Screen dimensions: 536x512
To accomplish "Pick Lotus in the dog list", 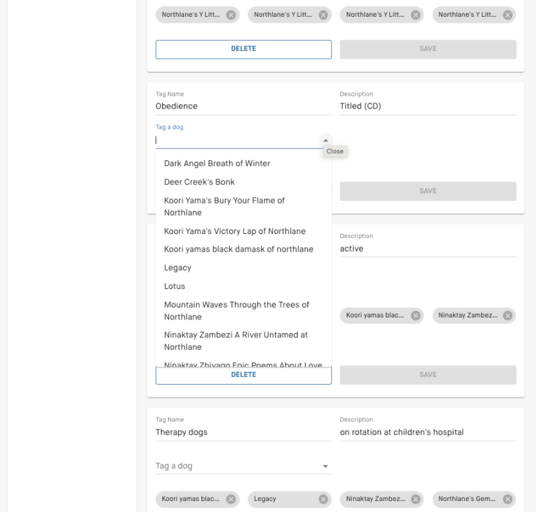I will [174, 286].
